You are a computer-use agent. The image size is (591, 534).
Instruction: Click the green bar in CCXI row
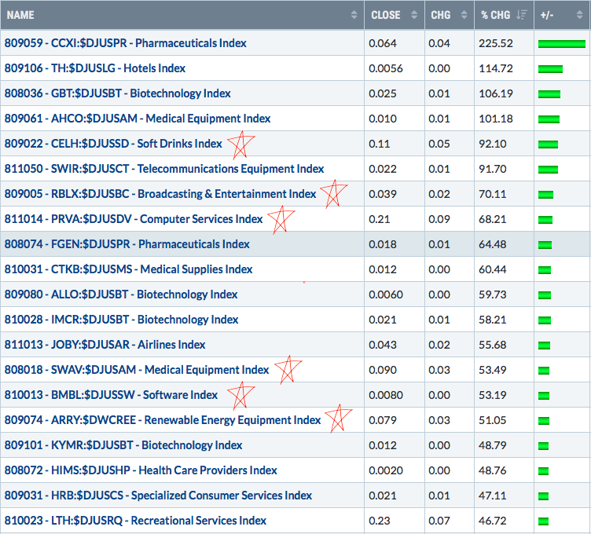[x=562, y=44]
